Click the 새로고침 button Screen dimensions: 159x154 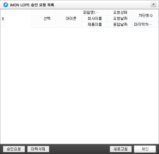121,149
